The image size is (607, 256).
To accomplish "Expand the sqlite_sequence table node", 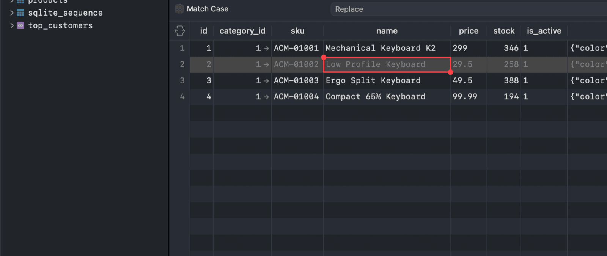I will pyautogui.click(x=12, y=13).
